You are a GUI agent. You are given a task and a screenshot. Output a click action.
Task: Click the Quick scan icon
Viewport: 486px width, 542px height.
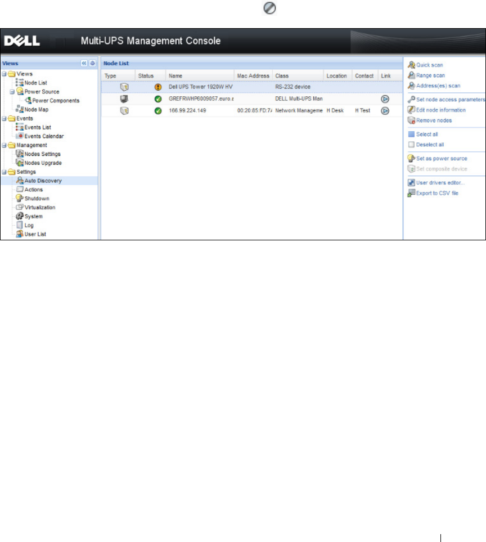tap(411, 65)
